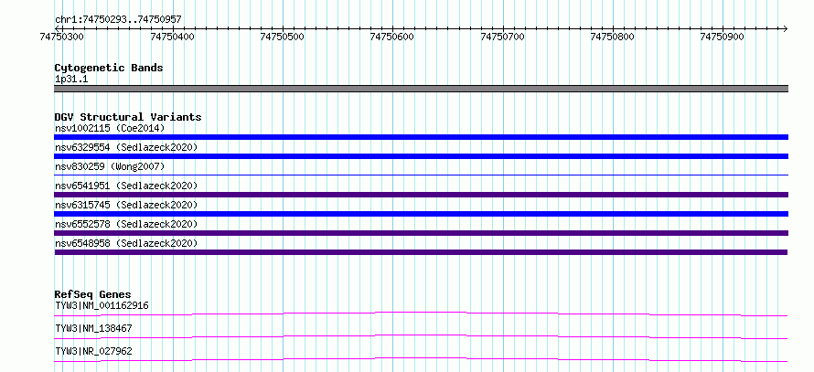Click the purple bar under nsv6541951
The image size is (814, 372).
click(x=421, y=195)
